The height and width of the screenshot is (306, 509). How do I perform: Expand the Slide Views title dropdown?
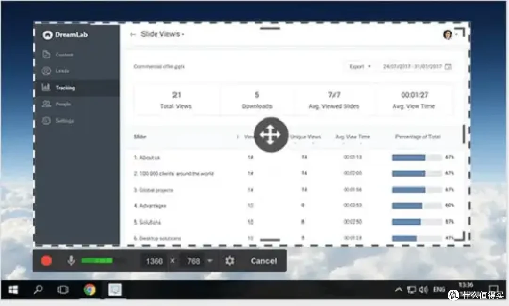(x=183, y=35)
